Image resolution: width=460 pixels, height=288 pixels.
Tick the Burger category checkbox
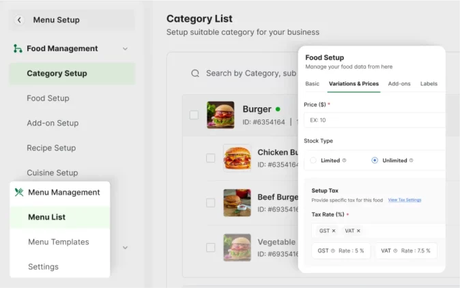(x=194, y=115)
